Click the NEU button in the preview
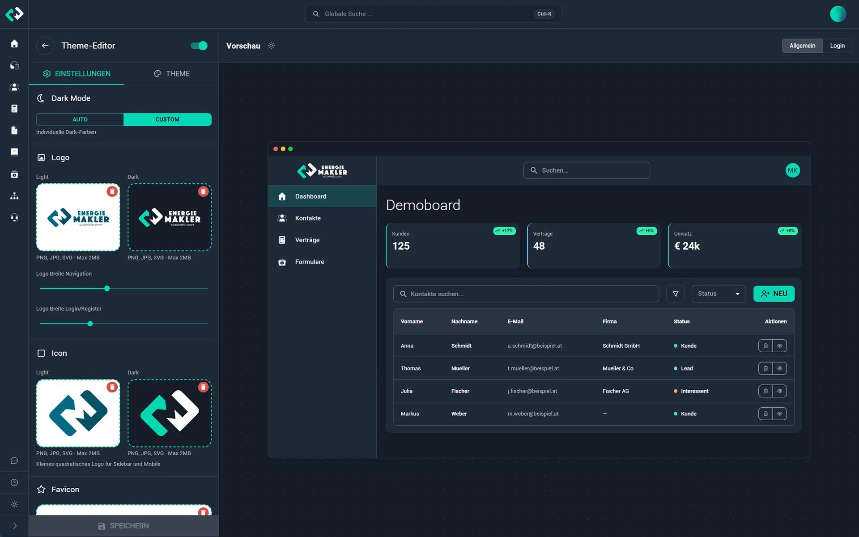 point(774,294)
